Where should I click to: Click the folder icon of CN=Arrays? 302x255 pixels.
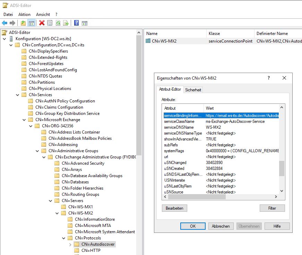[57, 169]
